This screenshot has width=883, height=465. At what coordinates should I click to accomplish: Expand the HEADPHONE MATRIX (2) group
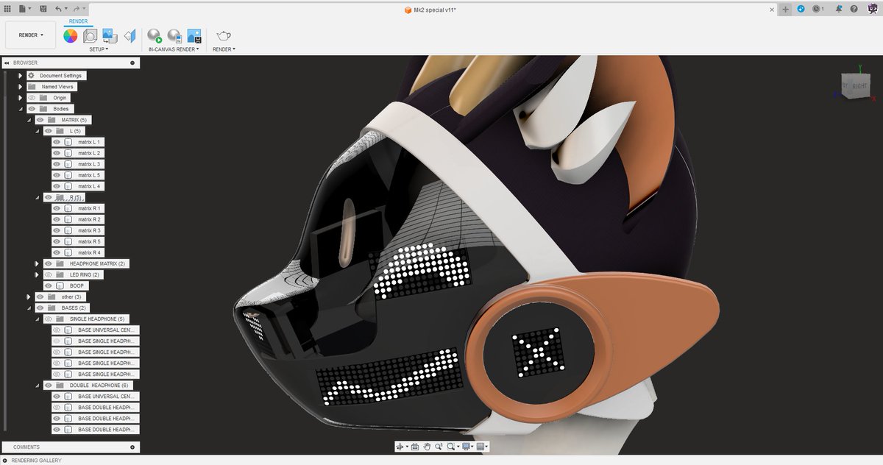tap(37, 263)
